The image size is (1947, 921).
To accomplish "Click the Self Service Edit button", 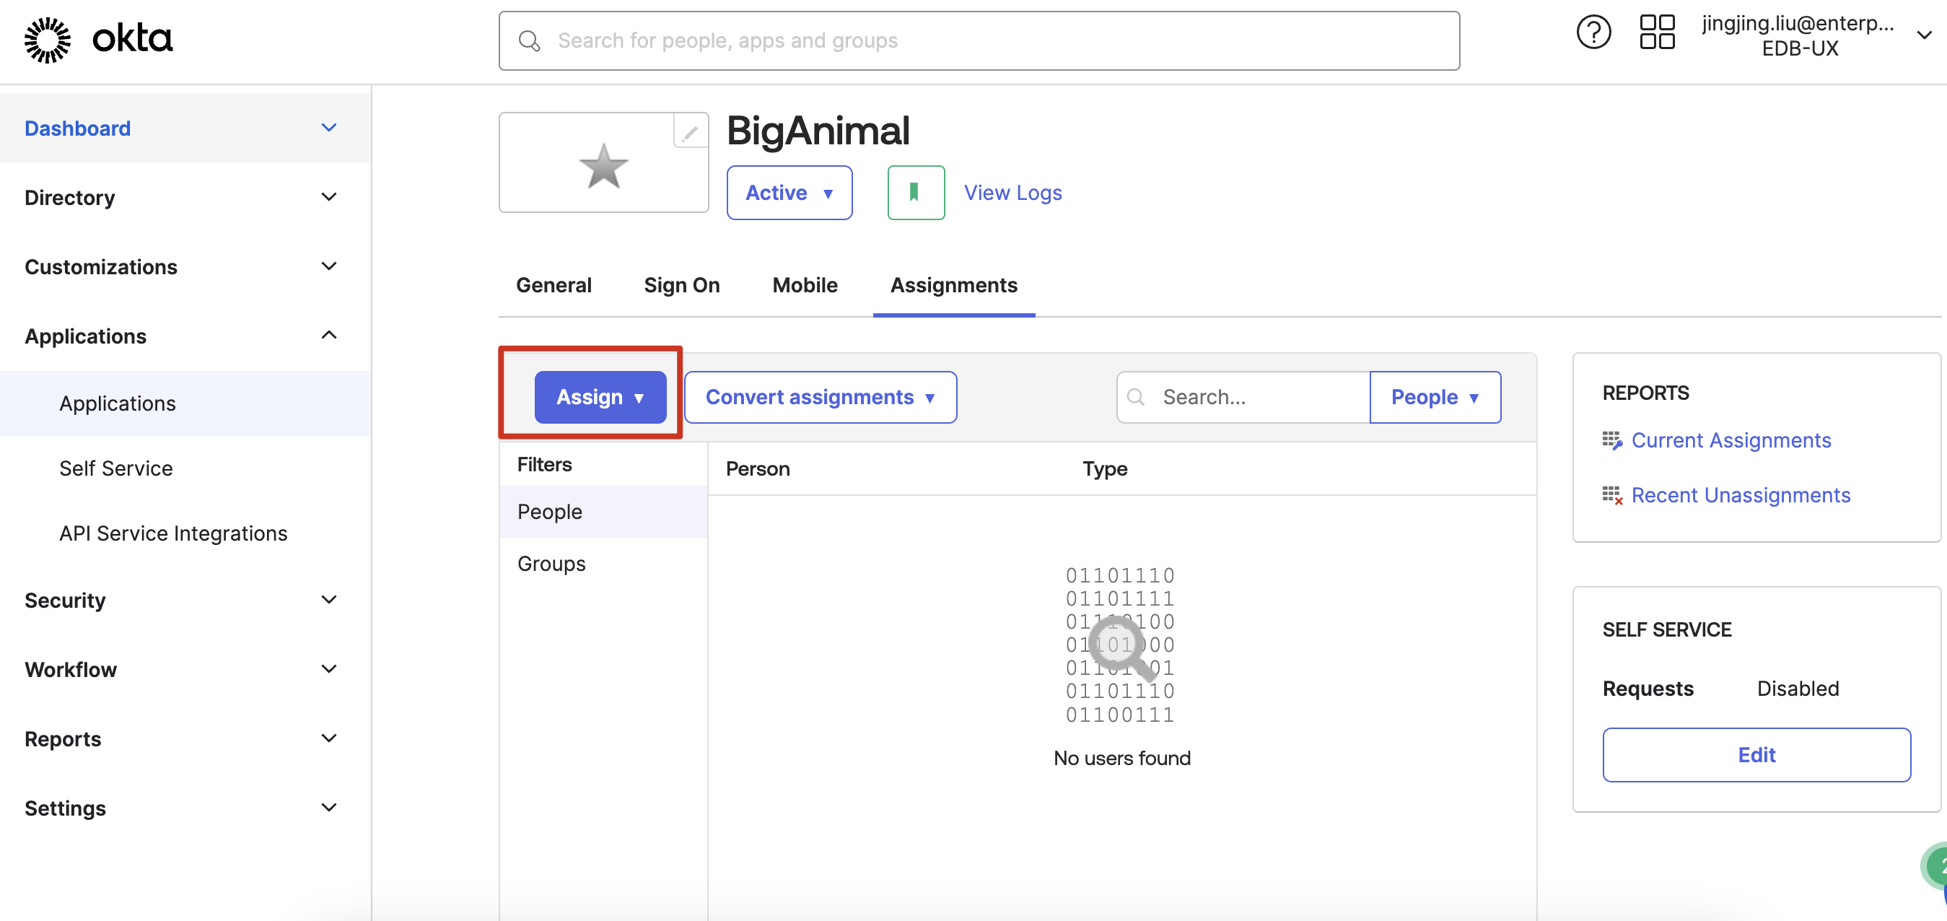I will (1756, 755).
